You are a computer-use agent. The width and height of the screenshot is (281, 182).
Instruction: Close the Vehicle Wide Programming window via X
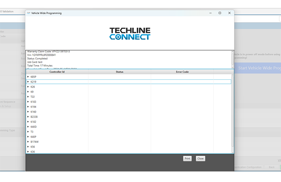coord(229,13)
